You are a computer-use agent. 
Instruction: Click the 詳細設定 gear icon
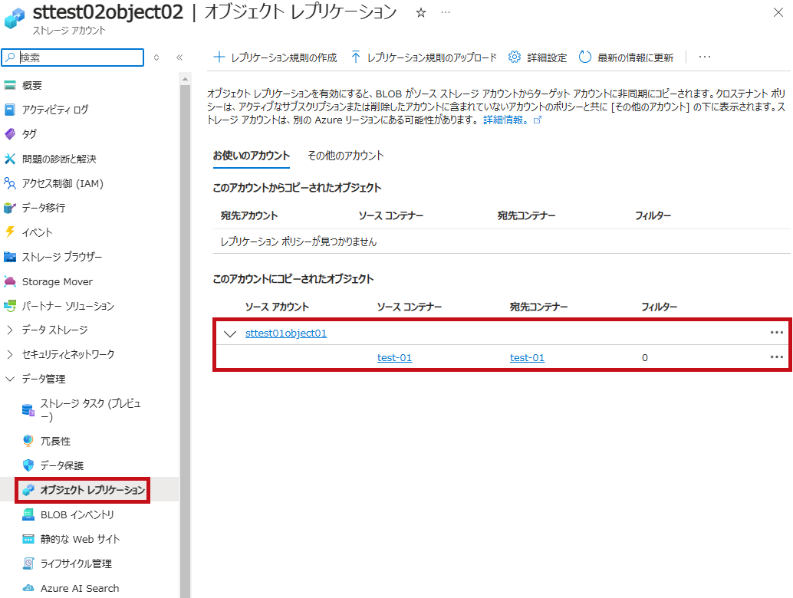point(515,58)
